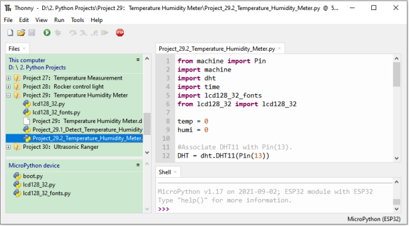Open This computer panel options menu

click(x=138, y=60)
